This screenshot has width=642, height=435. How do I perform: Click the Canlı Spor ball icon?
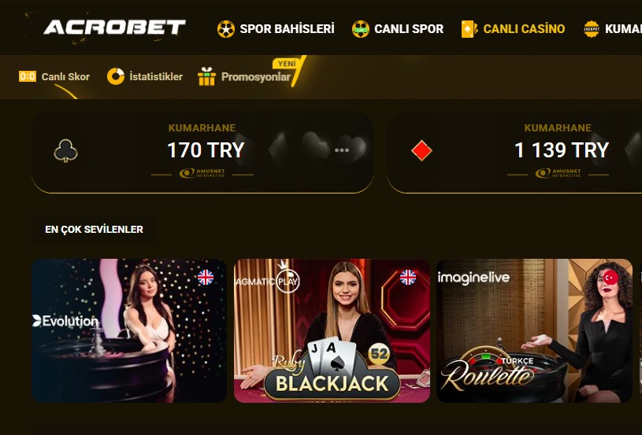click(x=360, y=29)
